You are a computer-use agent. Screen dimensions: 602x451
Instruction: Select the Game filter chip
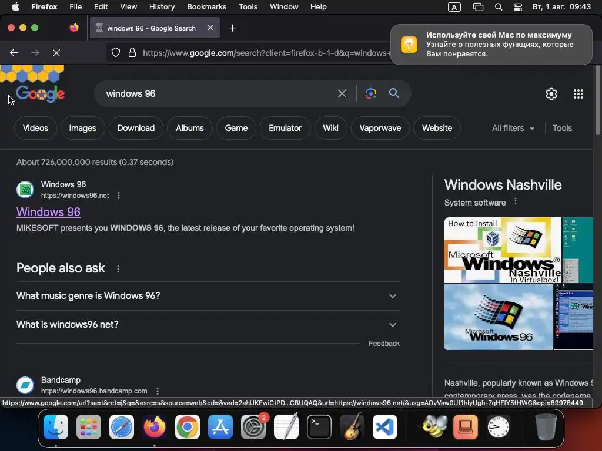tap(236, 128)
